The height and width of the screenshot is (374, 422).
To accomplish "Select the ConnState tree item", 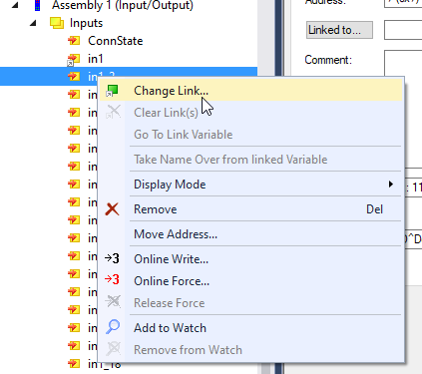I will [115, 41].
